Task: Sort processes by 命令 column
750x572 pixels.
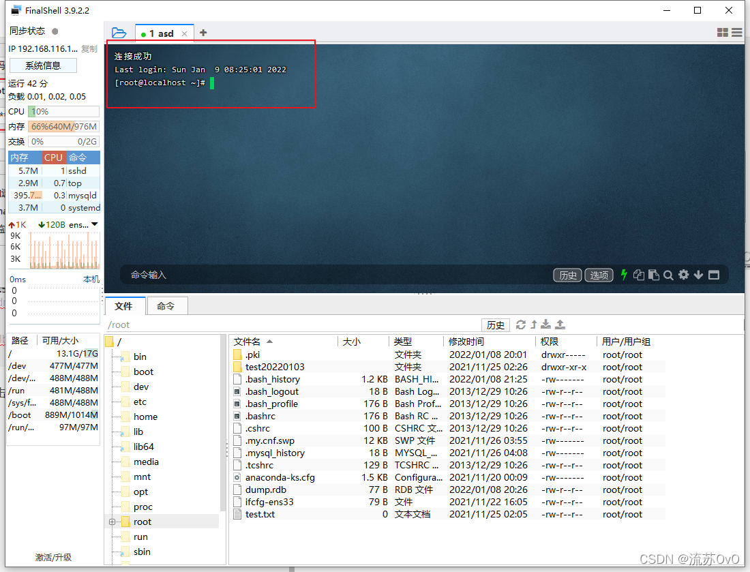Action: click(82, 157)
